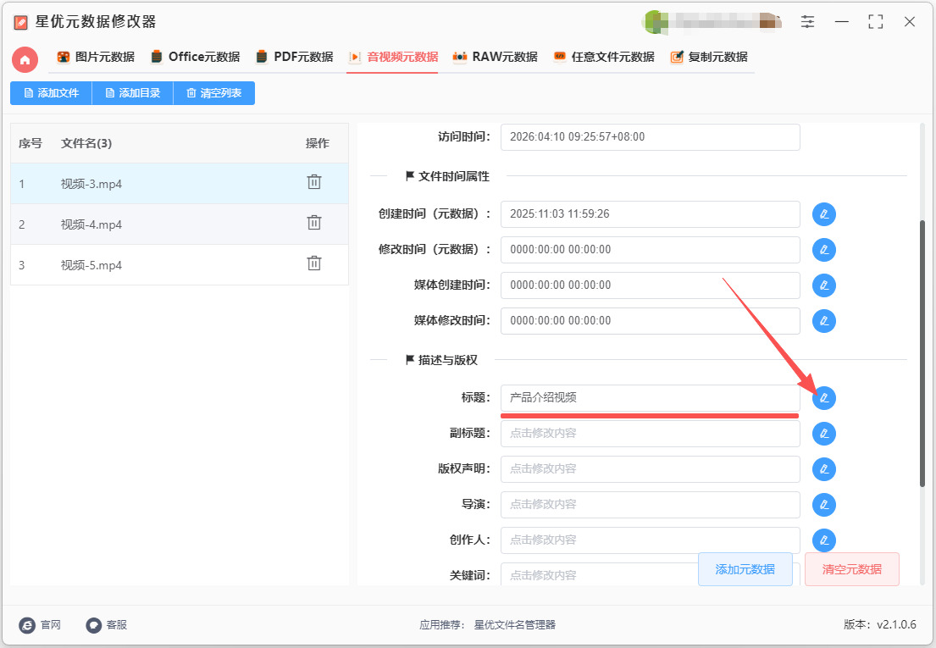The height and width of the screenshot is (648, 936).
Task: Click the 版权声明 input field
Action: tap(650, 468)
